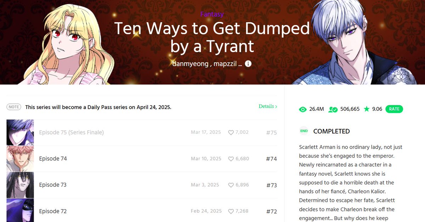Click the #75 episode number
This screenshot has height=222, width=425.
[x=271, y=133]
